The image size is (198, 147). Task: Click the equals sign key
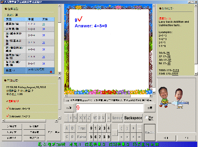coord(109,118)
